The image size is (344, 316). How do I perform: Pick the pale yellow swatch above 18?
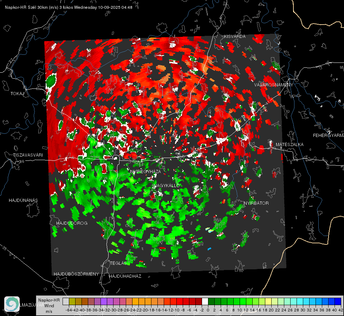point(268,302)
